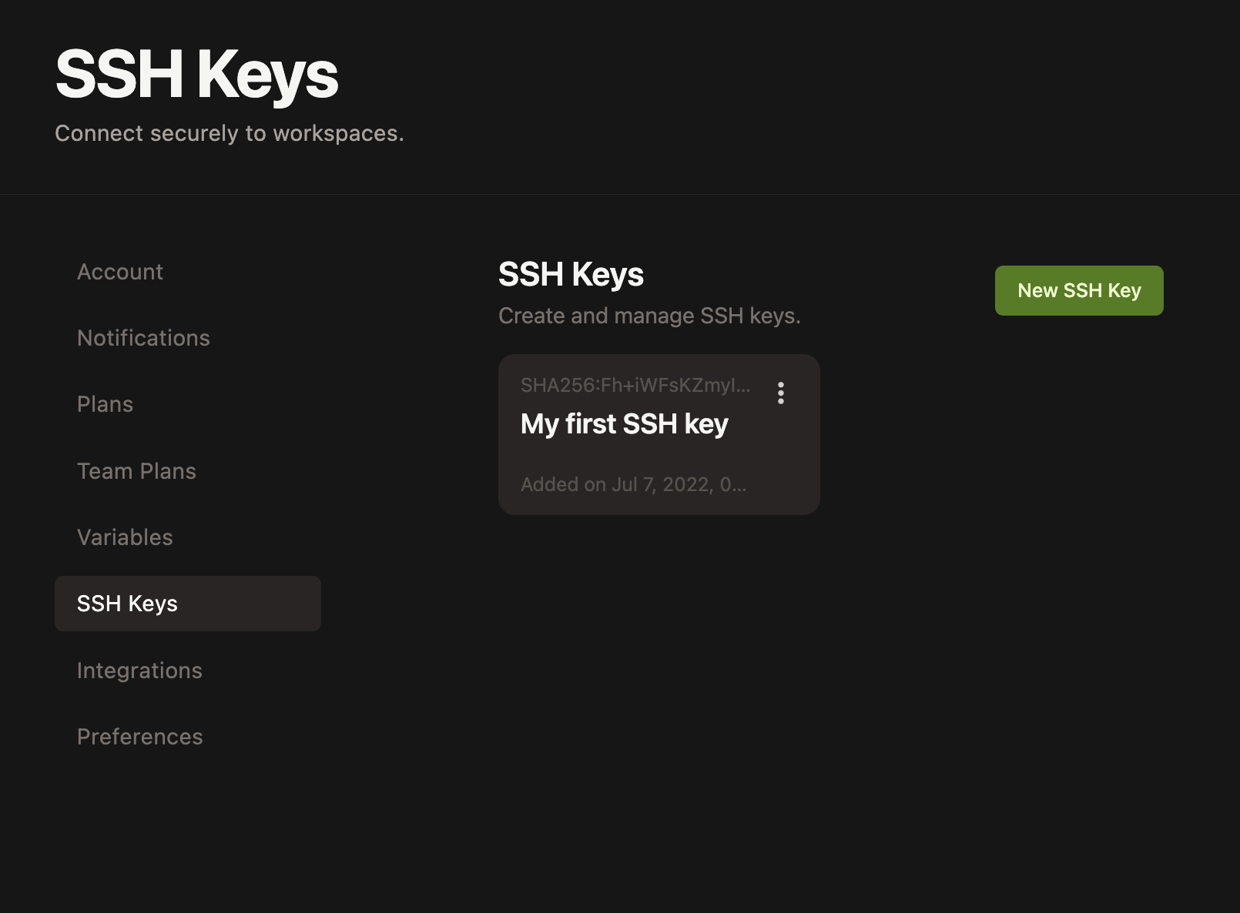Image resolution: width=1240 pixels, height=913 pixels.
Task: View the Variables settings section
Action: [124, 537]
